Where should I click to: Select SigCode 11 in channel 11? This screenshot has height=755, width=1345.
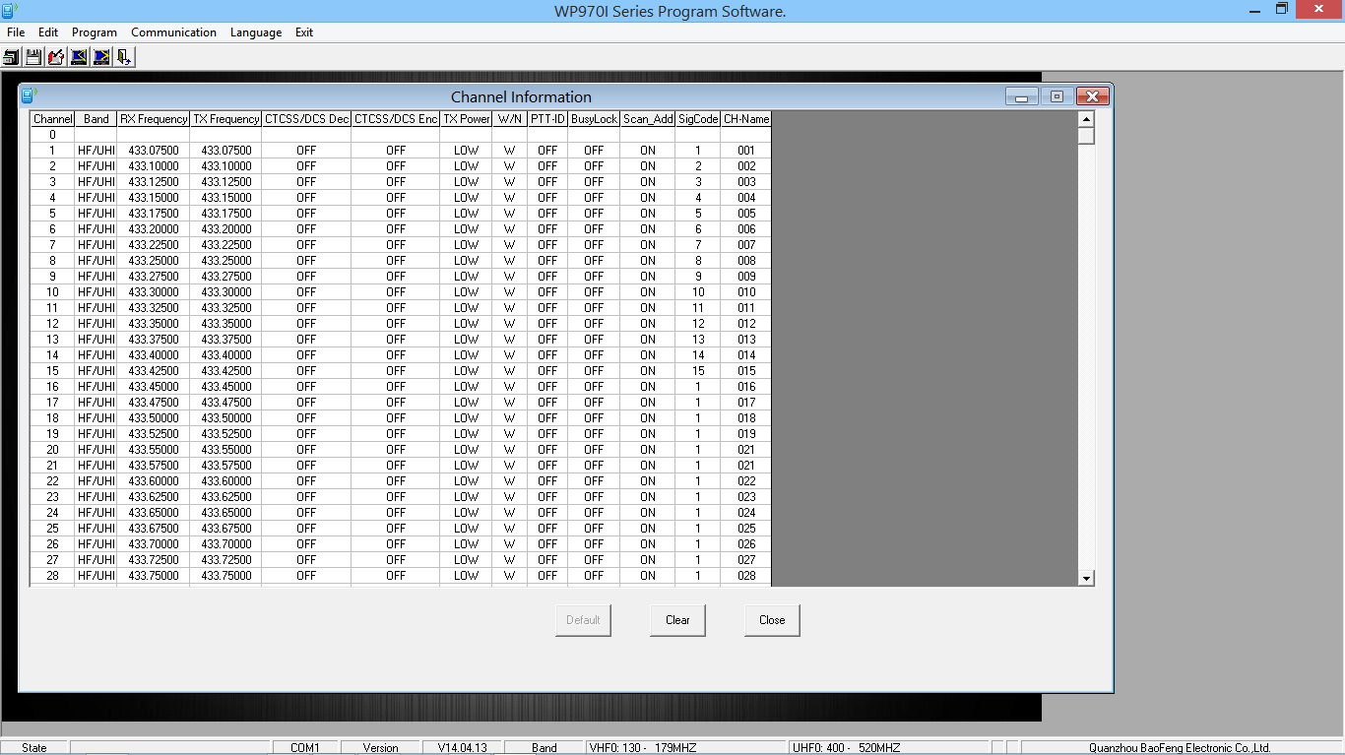[x=698, y=308]
